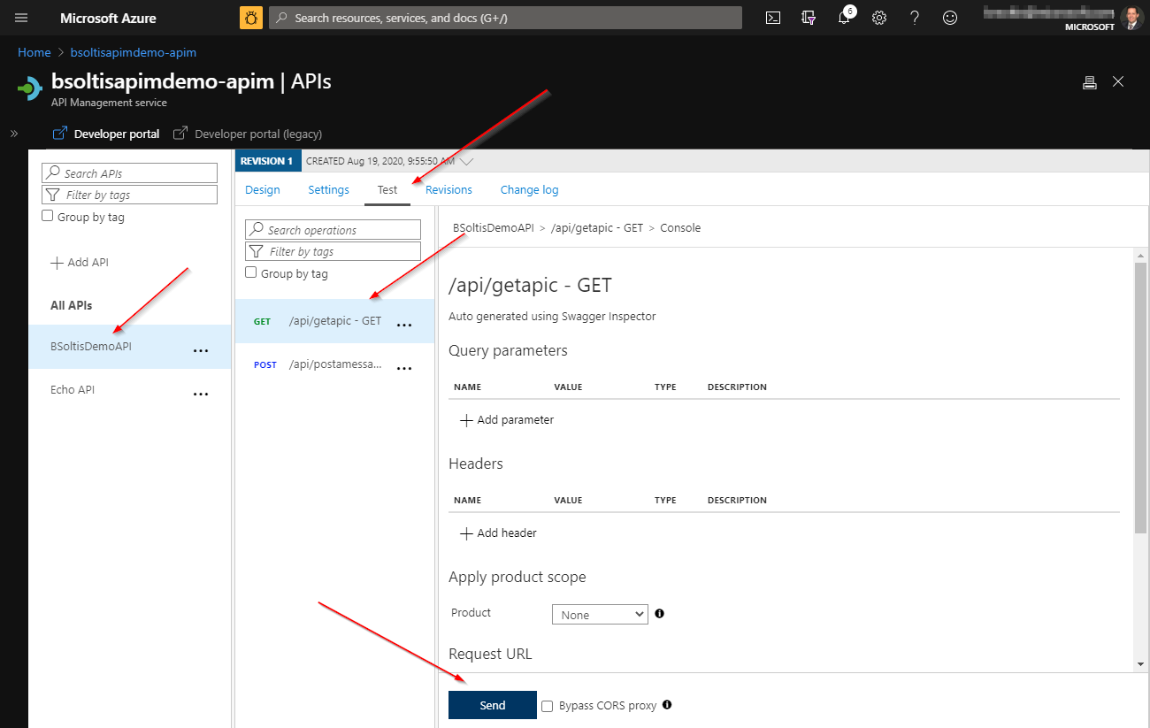The width and height of the screenshot is (1150, 728).
Task: Open the portal menu hamburger icon
Action: click(x=20, y=18)
